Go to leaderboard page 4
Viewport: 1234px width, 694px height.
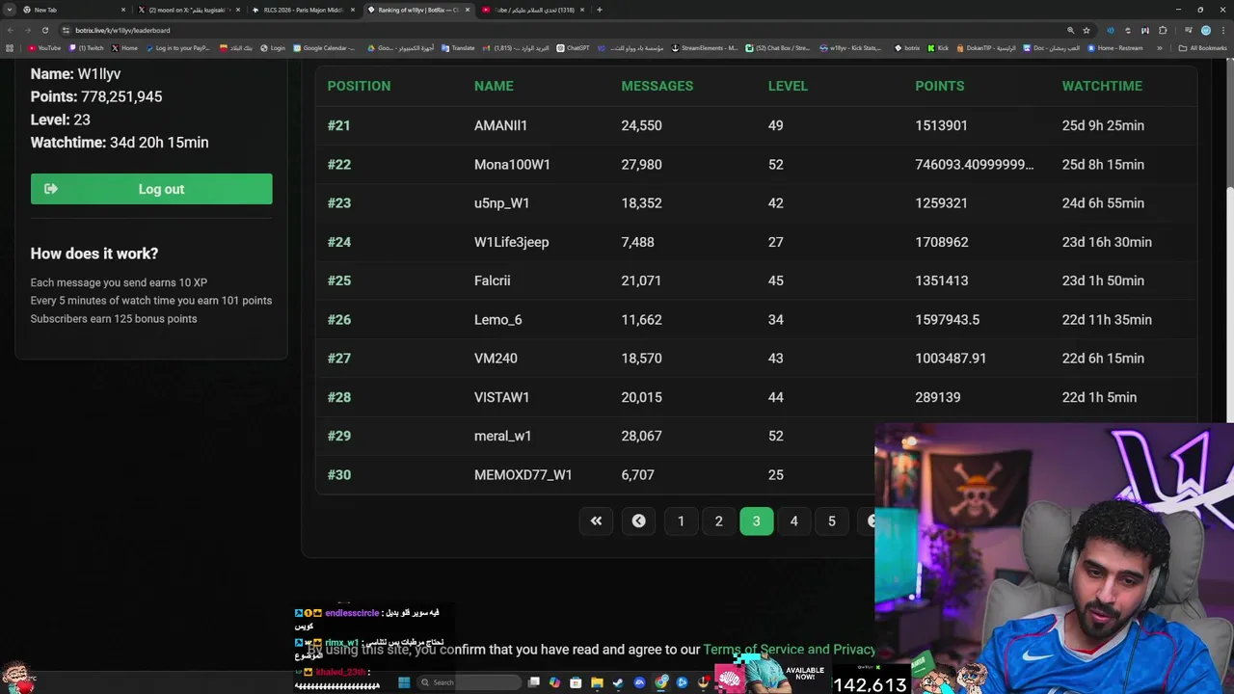pyautogui.click(x=793, y=520)
